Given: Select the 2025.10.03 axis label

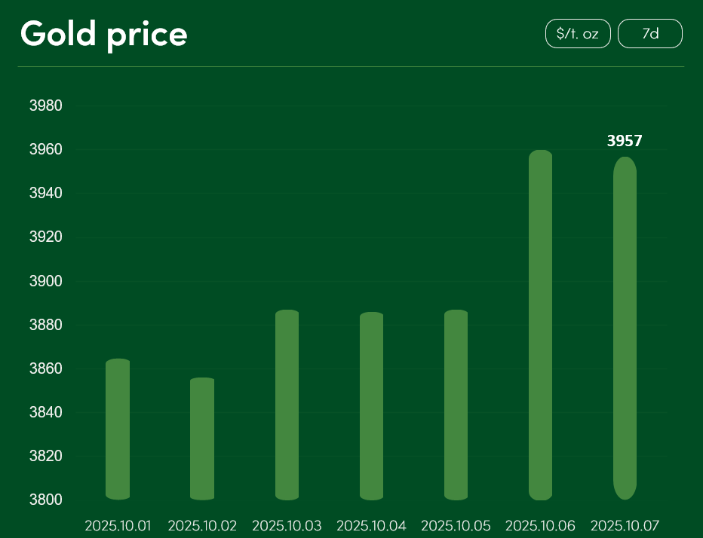Looking at the screenshot, I should pos(287,525).
